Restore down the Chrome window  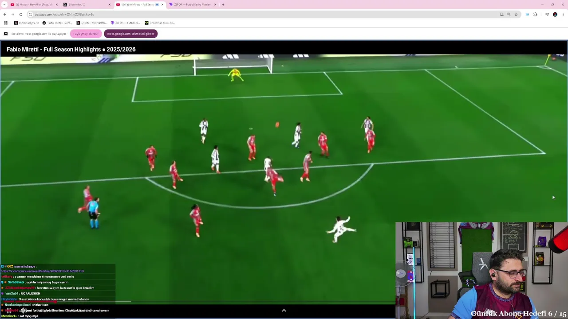click(x=552, y=4)
